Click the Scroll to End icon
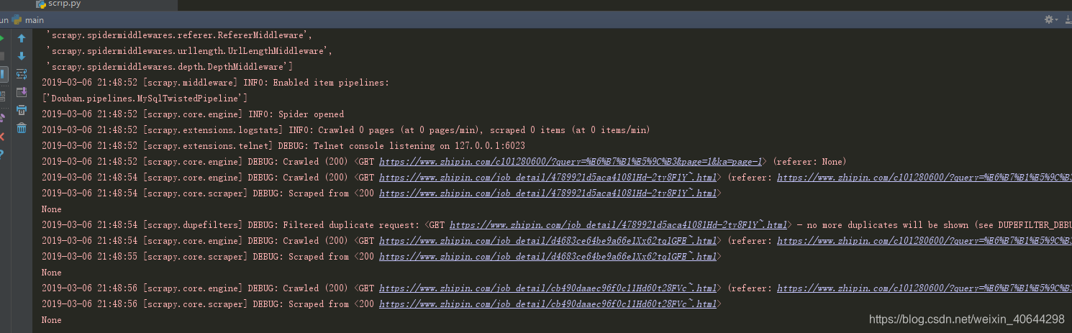The width and height of the screenshot is (1072, 333). [x=22, y=92]
